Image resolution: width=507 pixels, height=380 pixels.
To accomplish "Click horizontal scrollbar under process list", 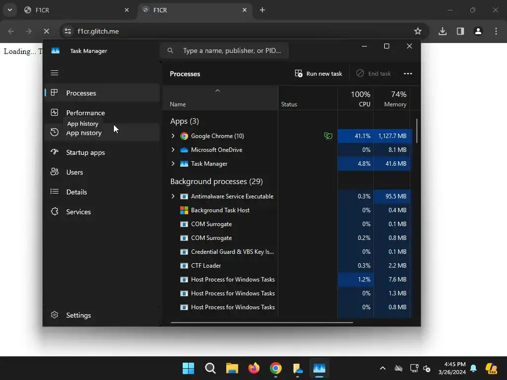I will [x=261, y=322].
